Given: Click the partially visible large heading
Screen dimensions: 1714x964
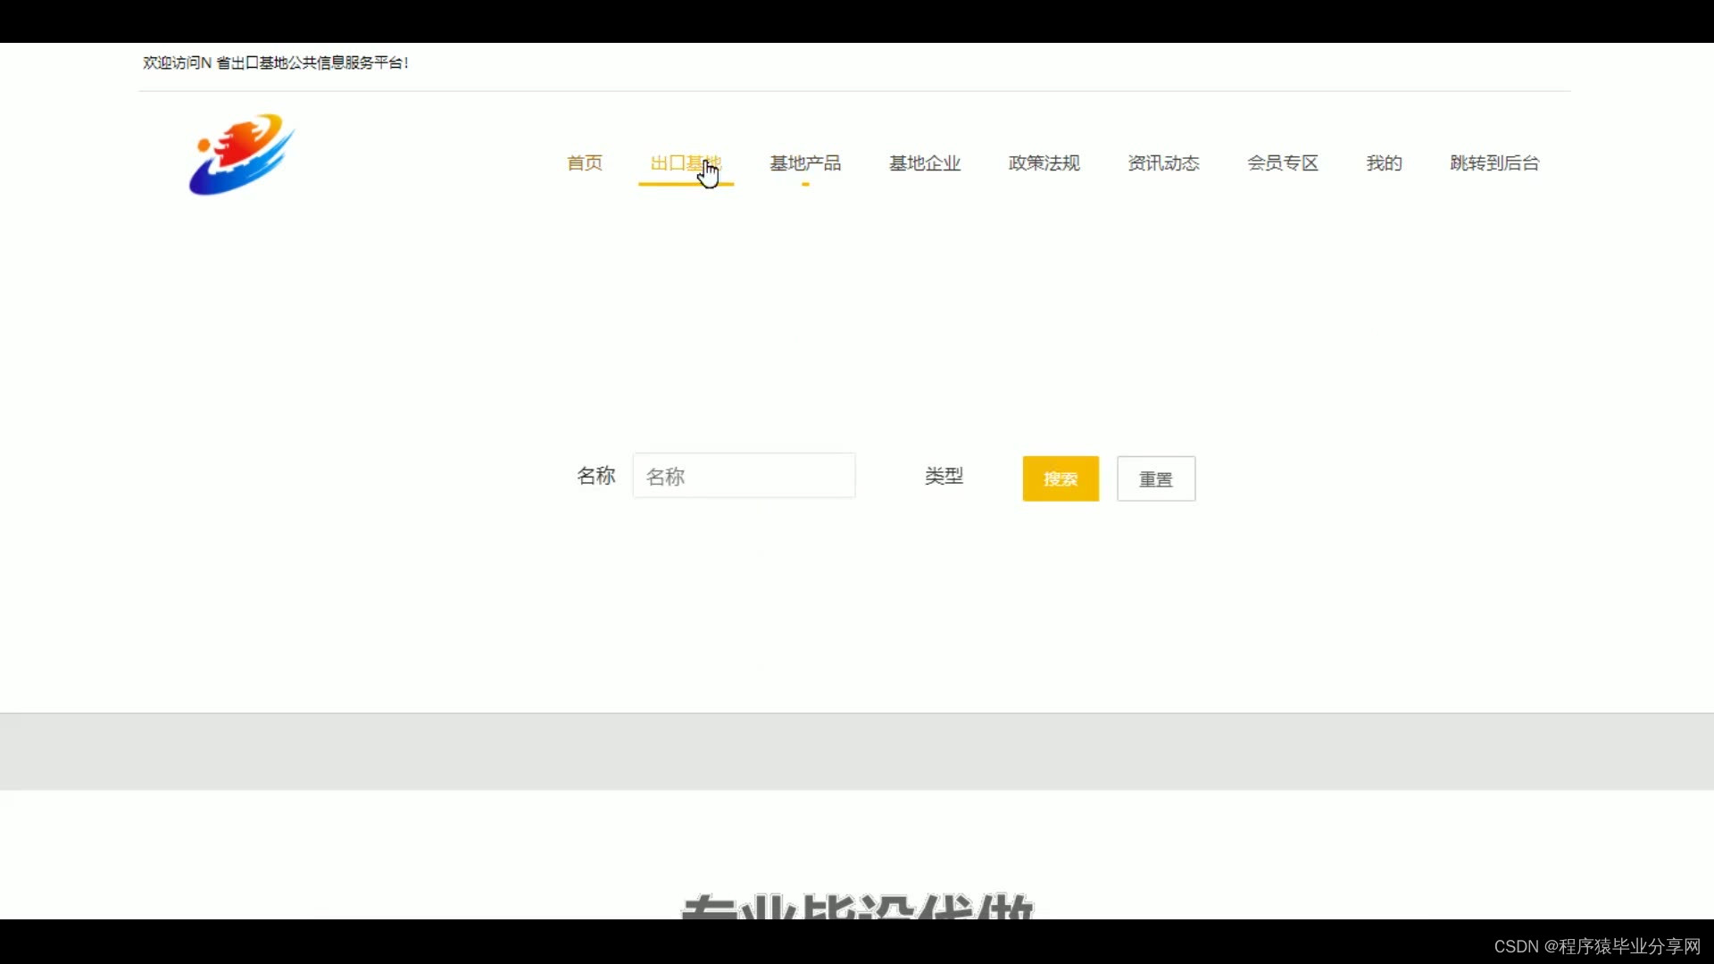Looking at the screenshot, I should (x=857, y=906).
